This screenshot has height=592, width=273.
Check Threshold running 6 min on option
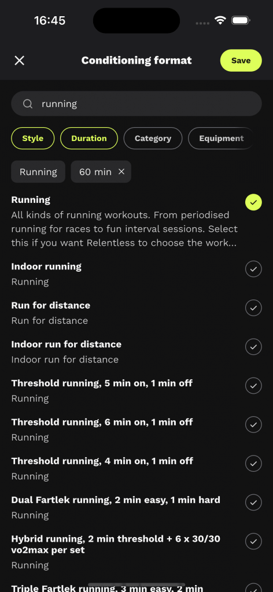point(253,424)
